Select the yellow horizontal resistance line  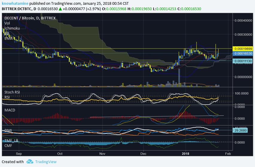click(x=117, y=48)
